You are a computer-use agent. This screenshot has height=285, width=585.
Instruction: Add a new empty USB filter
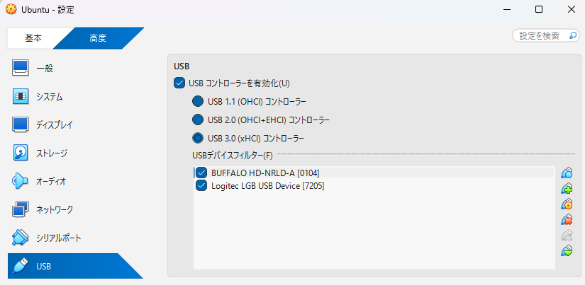tap(567, 173)
